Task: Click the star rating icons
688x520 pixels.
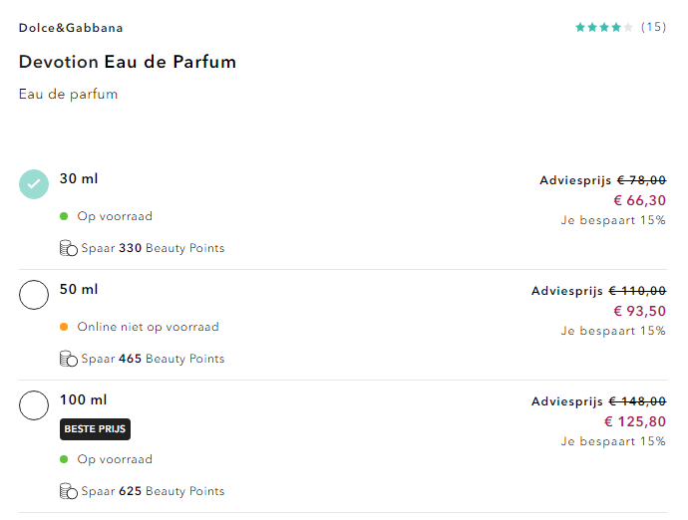Action: (603, 27)
